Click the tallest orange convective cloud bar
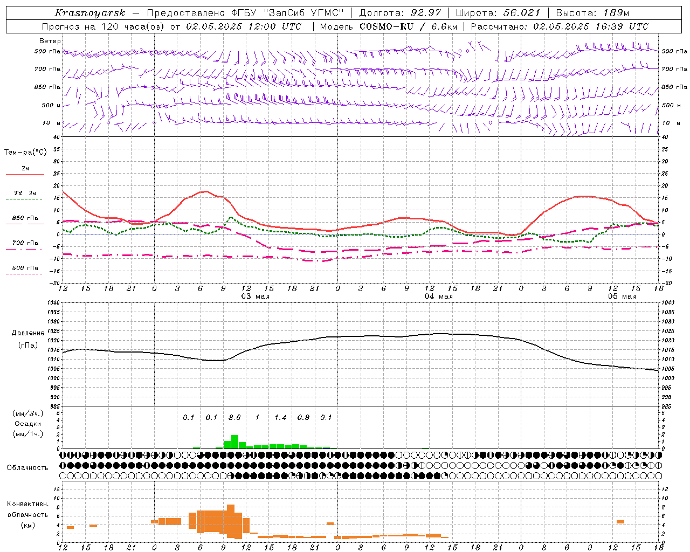Screen dimensions: 690x552 tap(231, 521)
